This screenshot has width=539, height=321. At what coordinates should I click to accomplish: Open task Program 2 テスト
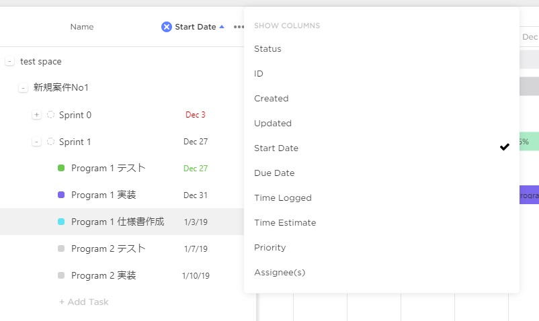point(108,248)
